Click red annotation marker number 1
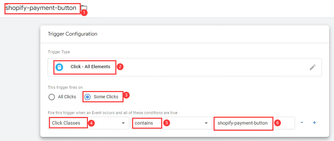This screenshot has height=141, width=334. click(x=84, y=13)
